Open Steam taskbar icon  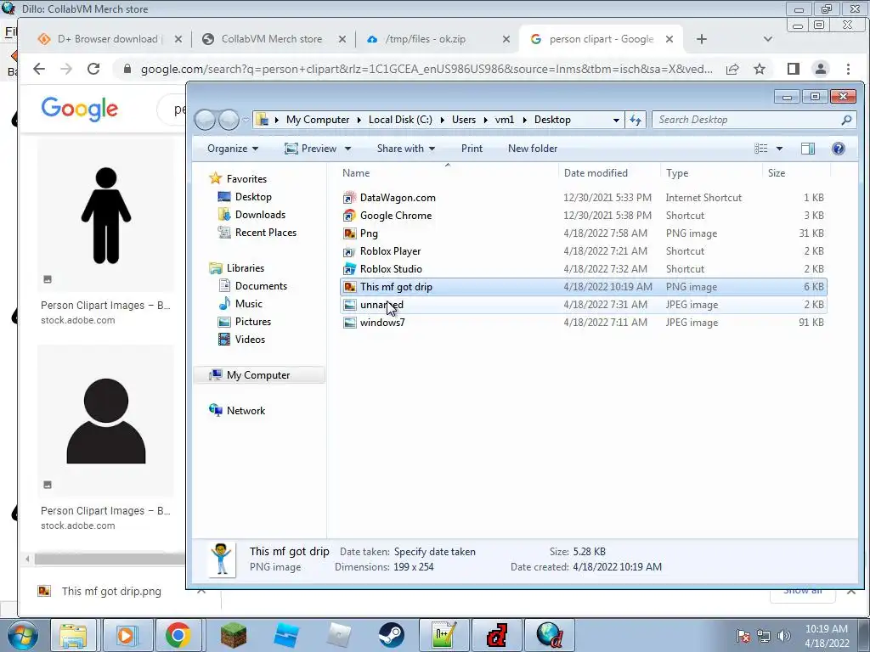pos(392,635)
